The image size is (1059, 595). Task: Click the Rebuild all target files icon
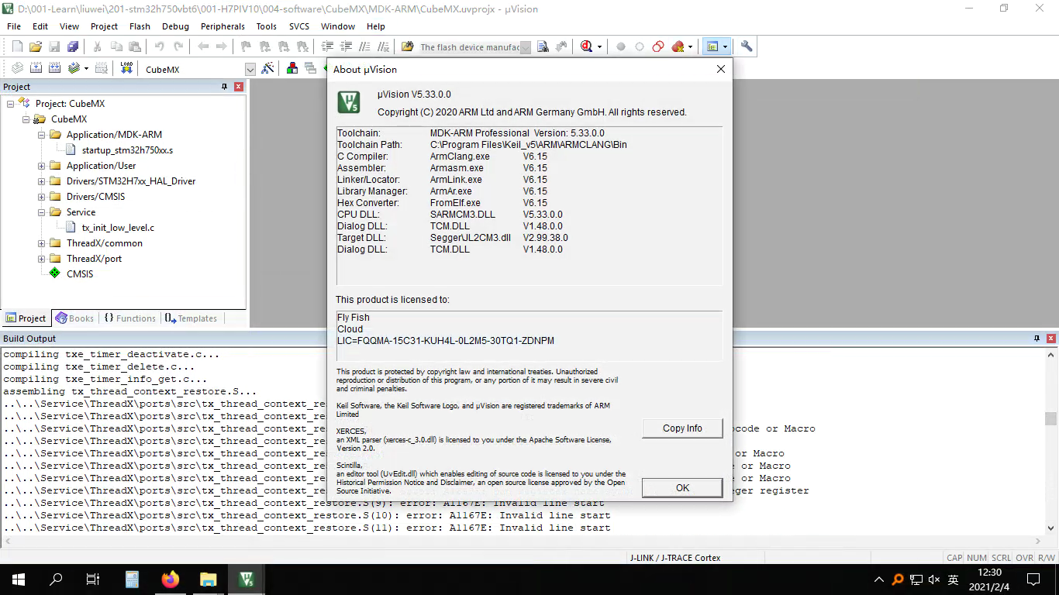pyautogui.click(x=54, y=68)
